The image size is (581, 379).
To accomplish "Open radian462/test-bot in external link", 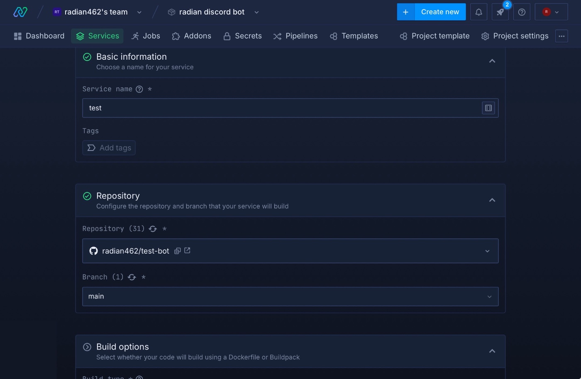I will point(187,250).
